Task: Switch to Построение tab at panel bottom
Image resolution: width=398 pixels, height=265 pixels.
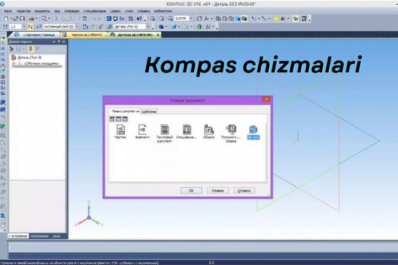Action: 18,236
